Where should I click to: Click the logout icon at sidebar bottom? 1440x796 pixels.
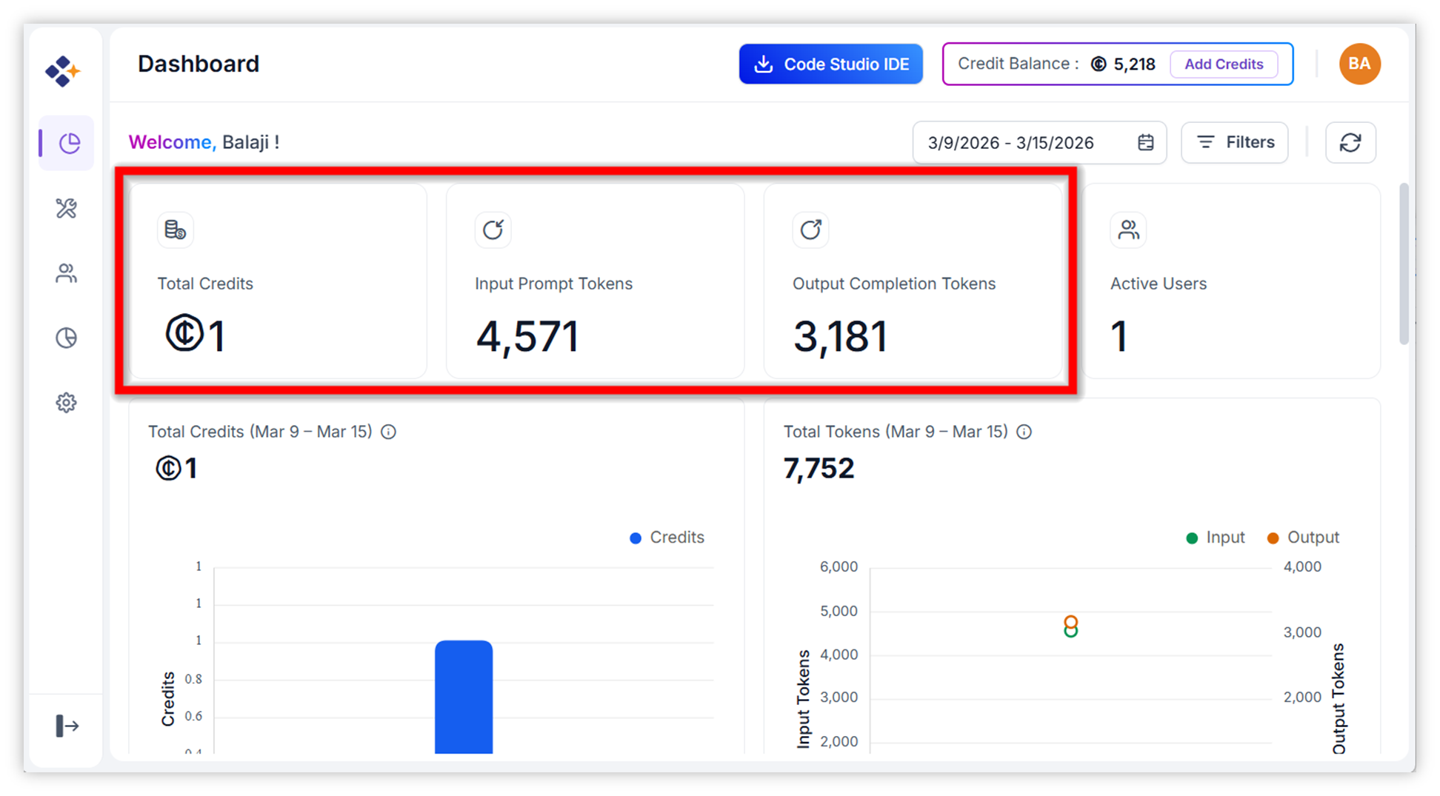[x=67, y=726]
